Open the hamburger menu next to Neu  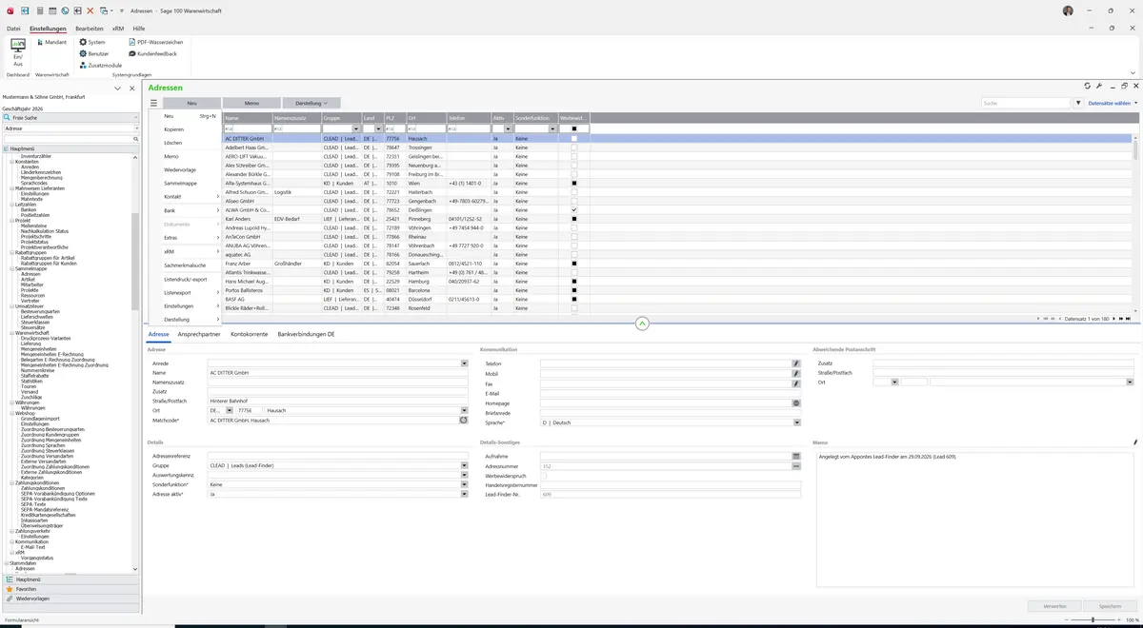click(x=153, y=103)
